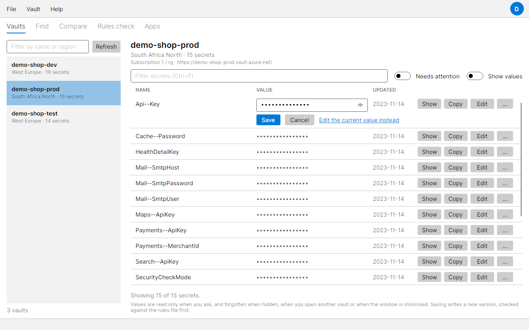Viewport: 529px width, 330px height.
Task: Click the NAME column header
Action: [143, 90]
